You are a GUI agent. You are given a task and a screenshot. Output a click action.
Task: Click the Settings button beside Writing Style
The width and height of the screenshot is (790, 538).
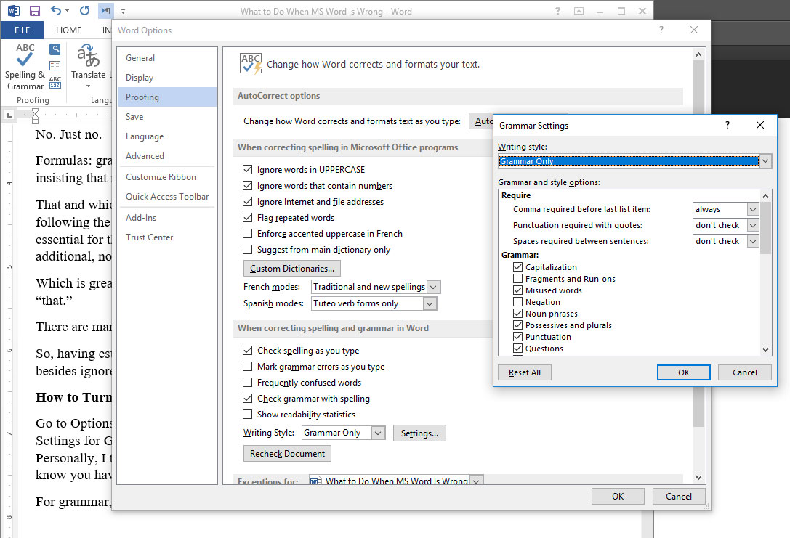coord(419,433)
